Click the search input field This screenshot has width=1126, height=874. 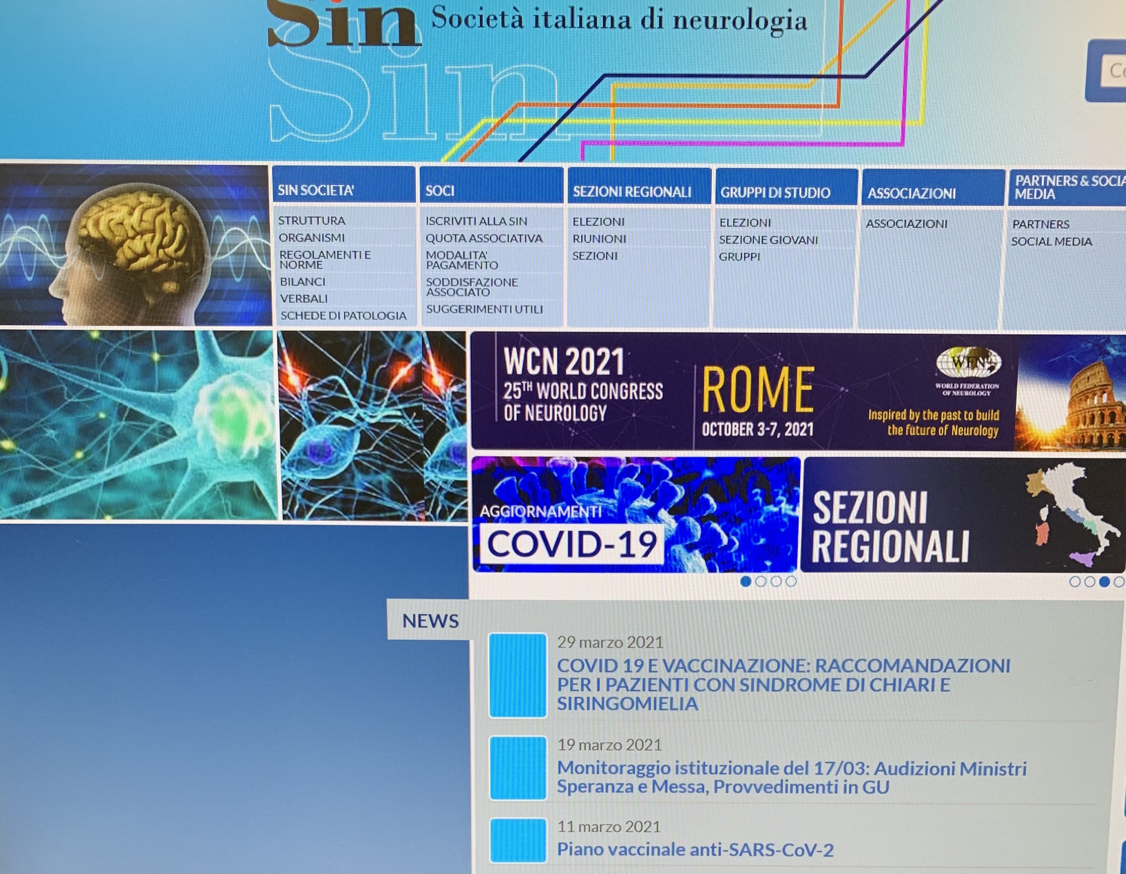pos(1115,71)
